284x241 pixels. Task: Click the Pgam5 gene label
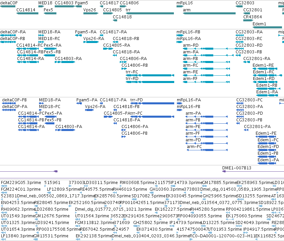coord(81,3)
